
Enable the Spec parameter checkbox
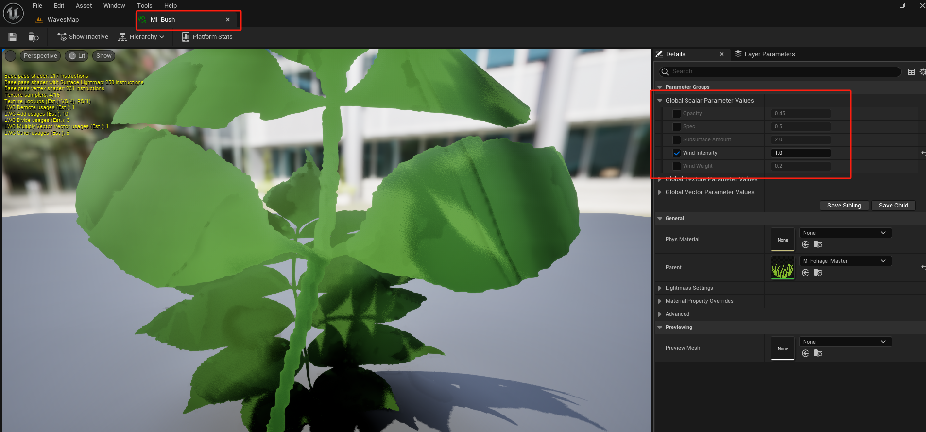[x=676, y=127]
